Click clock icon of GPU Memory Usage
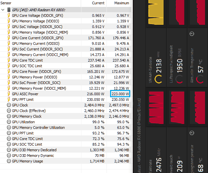 click(x=9, y=161)
